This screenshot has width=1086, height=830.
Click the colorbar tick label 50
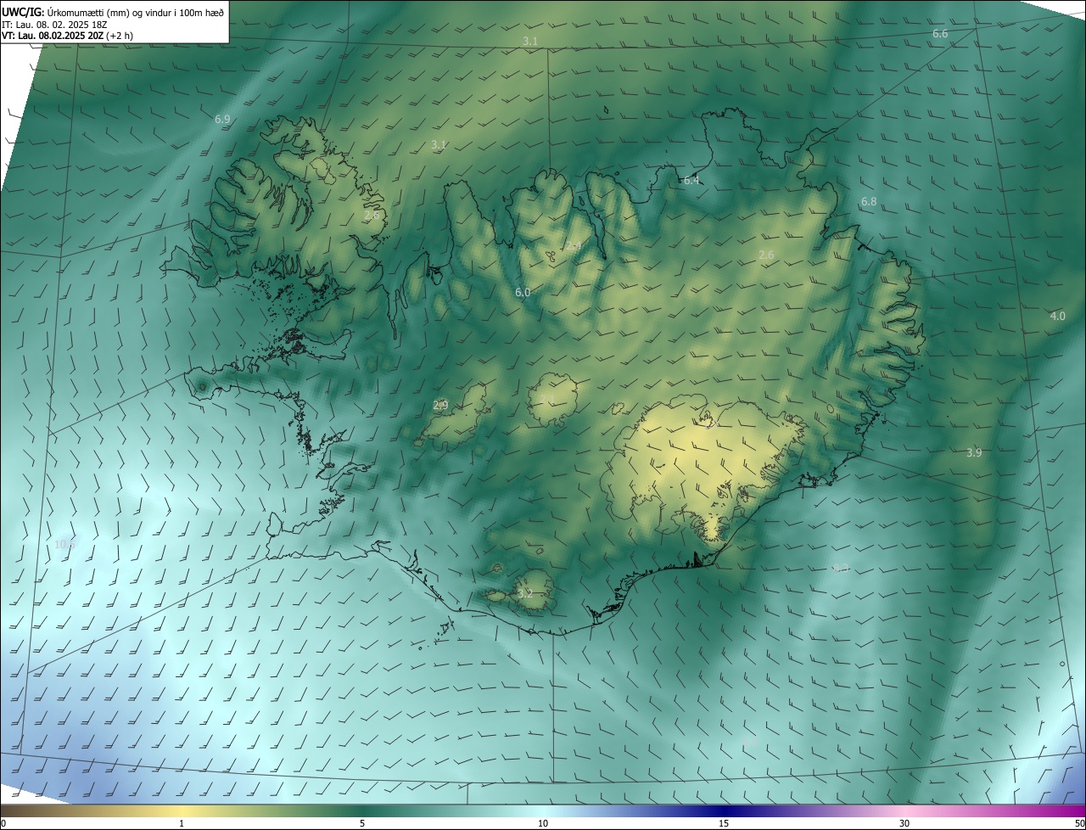tap(1079, 824)
